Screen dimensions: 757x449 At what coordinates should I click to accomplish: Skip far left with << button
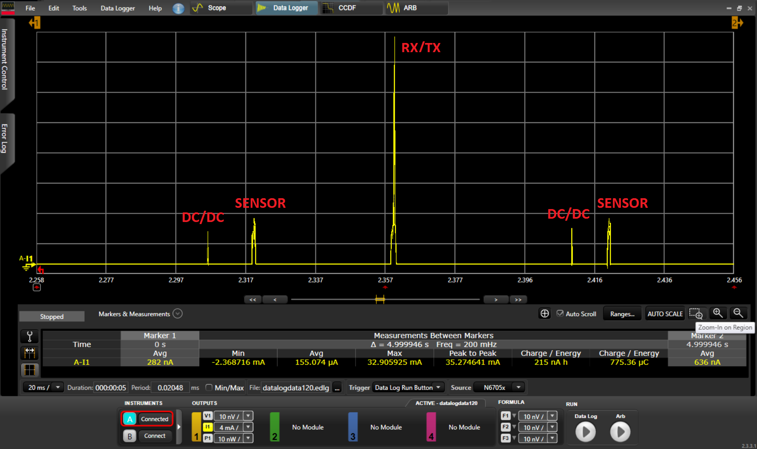253,300
